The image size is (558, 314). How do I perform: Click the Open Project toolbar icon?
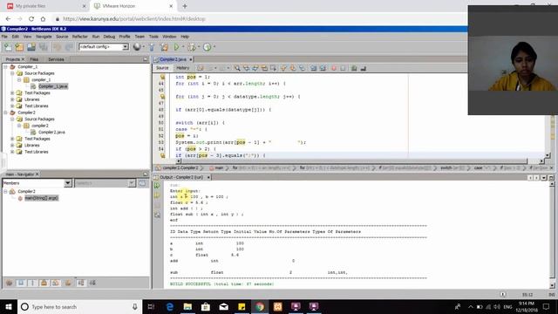pyautogui.click(x=31, y=46)
